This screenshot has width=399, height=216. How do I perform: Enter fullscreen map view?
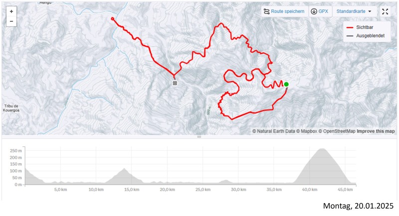pos(385,11)
